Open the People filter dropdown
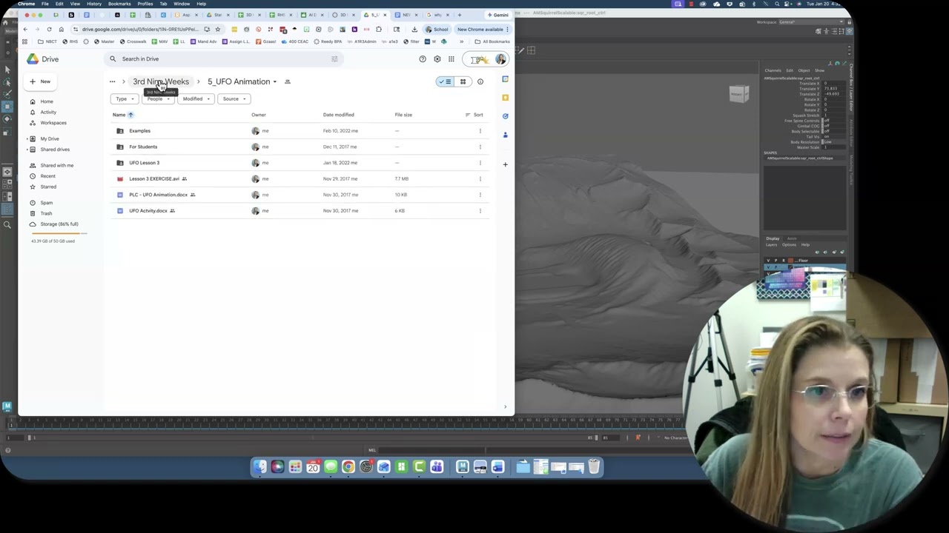 (x=157, y=98)
